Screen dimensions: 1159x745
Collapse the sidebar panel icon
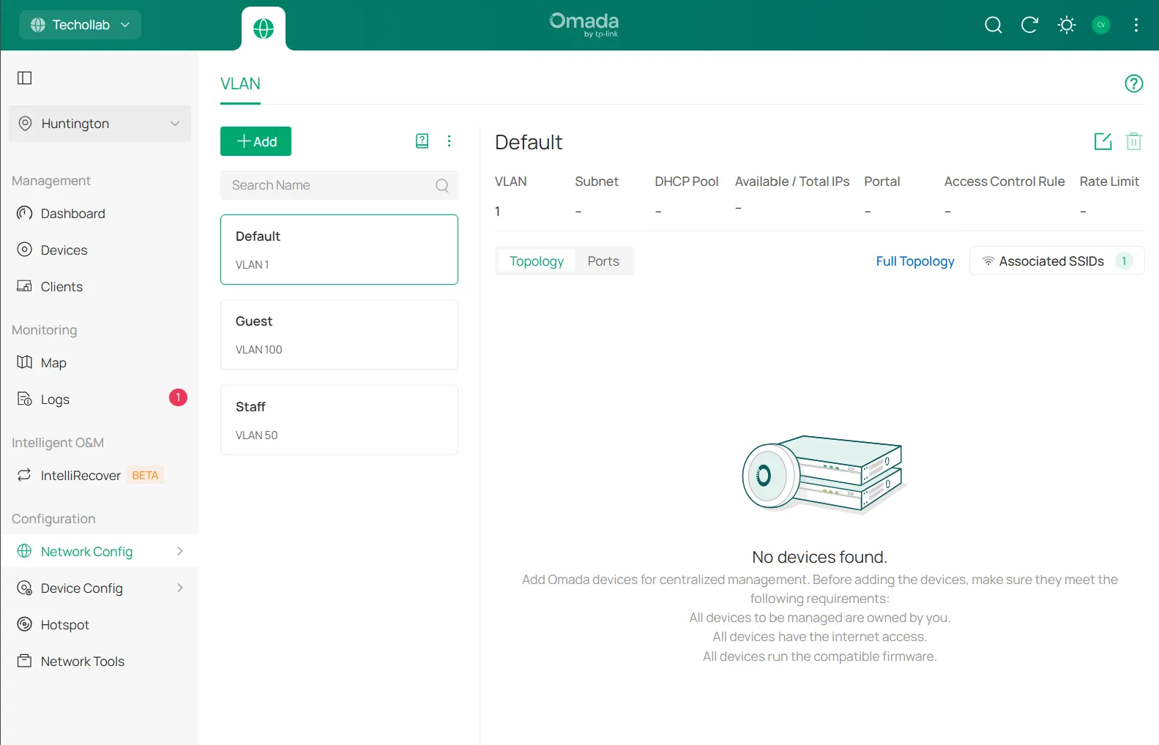point(25,78)
